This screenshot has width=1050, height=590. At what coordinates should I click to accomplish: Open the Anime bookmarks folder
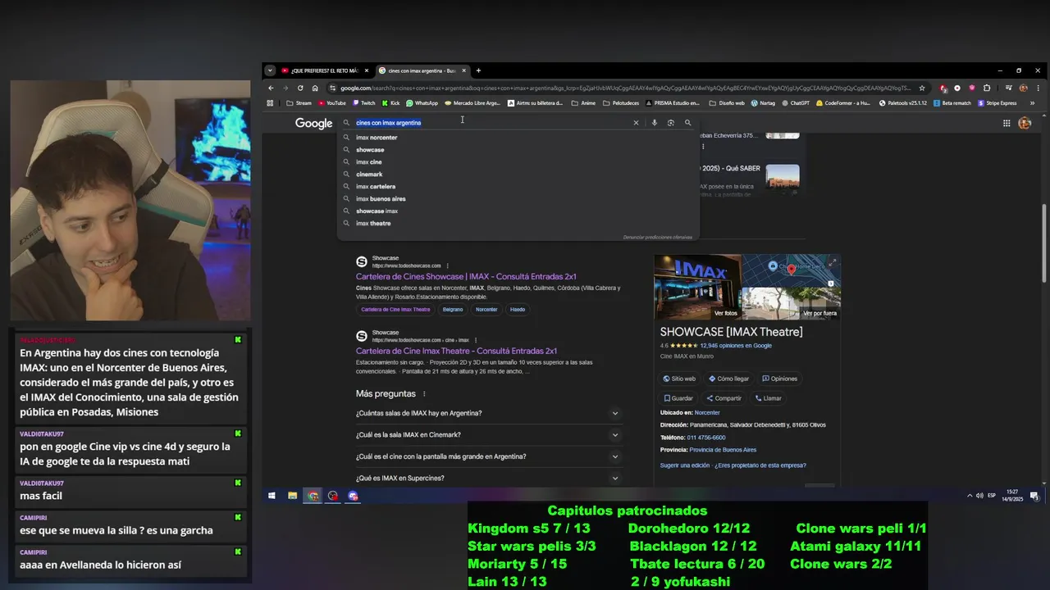583,103
